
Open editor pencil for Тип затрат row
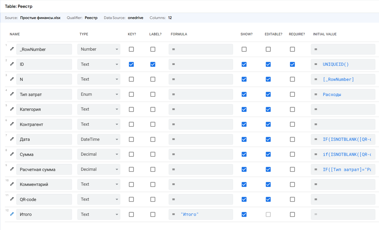pyautogui.click(x=12, y=94)
